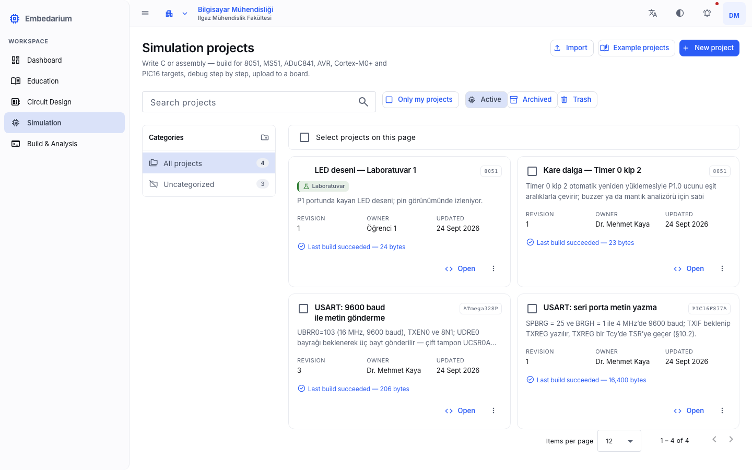Click the search magnifier icon

pos(363,102)
